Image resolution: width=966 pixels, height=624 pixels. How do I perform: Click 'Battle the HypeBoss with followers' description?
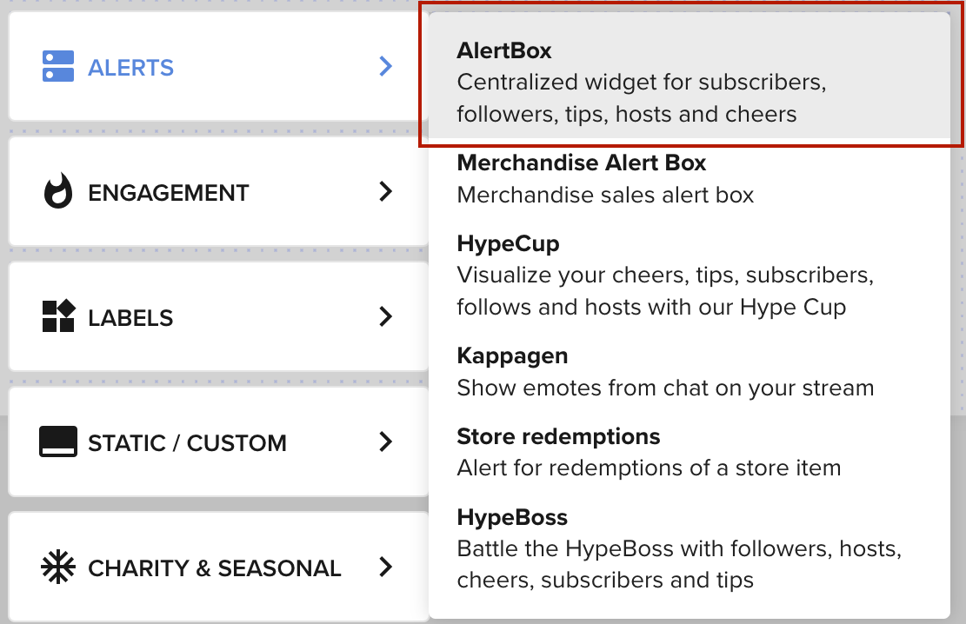pyautogui.click(x=679, y=564)
